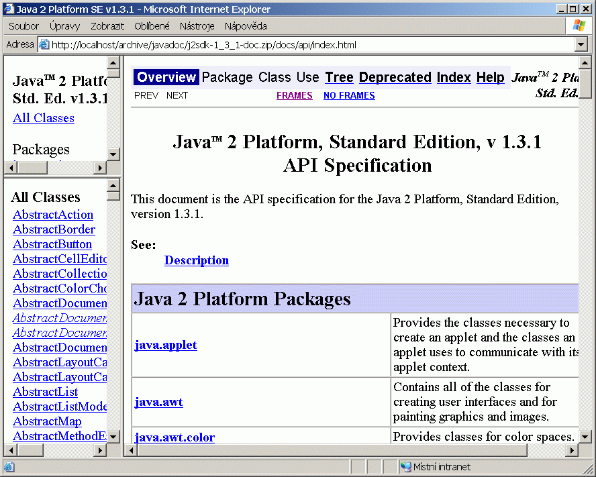Open the AbstractMap class link
Screen dimensions: 596x477
pyautogui.click(x=47, y=421)
